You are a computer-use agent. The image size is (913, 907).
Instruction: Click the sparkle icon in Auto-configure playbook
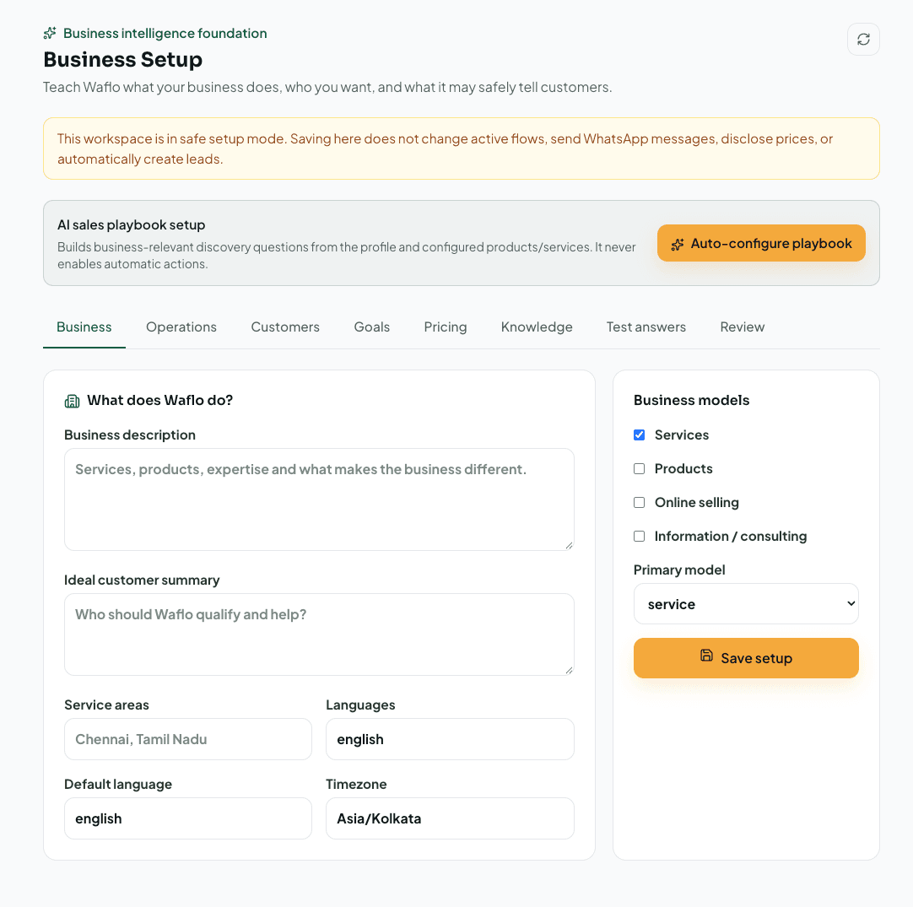click(678, 244)
